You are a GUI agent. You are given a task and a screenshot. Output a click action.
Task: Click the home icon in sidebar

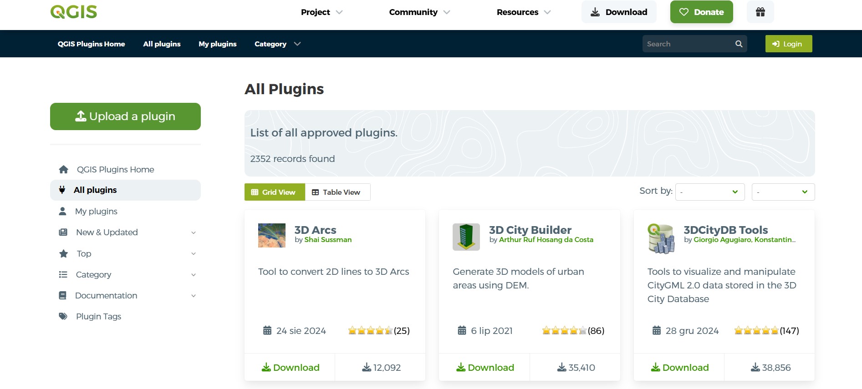coord(63,169)
